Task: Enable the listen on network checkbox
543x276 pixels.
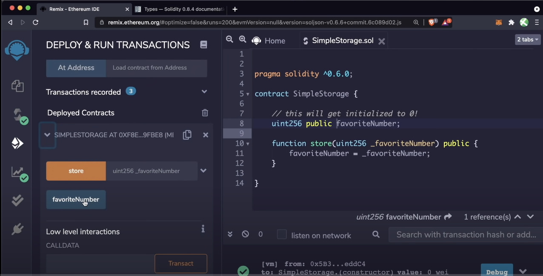Action: [x=282, y=235]
